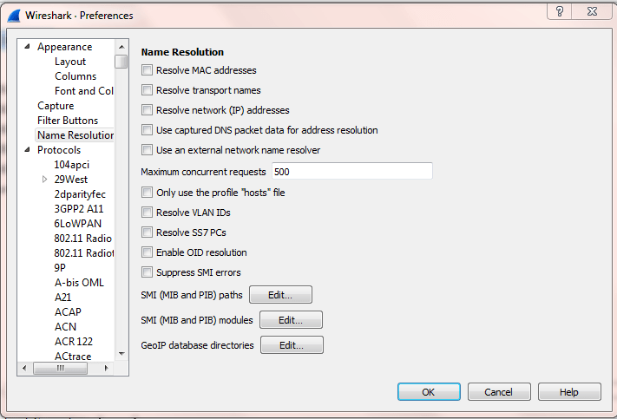Expand the 29West protocol node
The width and height of the screenshot is (617, 419).
[45, 180]
